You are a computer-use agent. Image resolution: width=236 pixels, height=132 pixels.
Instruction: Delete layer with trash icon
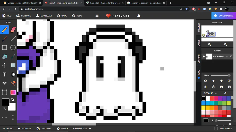205,87
